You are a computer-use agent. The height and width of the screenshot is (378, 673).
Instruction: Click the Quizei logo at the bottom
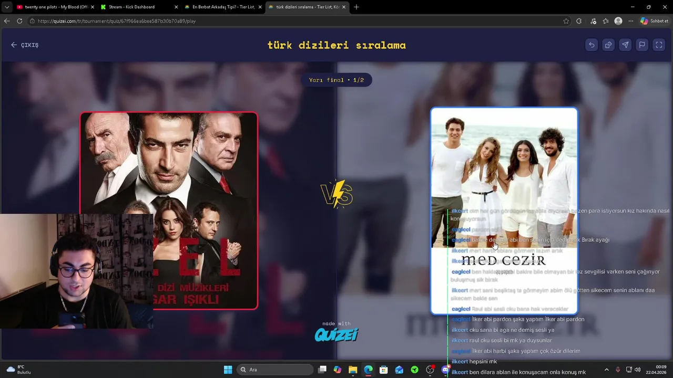(336, 334)
